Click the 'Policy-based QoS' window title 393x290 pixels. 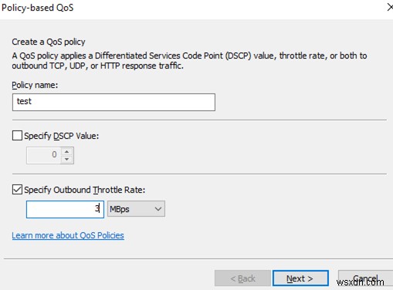pyautogui.click(x=38, y=8)
